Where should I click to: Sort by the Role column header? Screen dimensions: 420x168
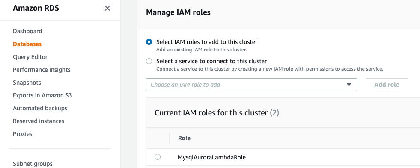click(x=184, y=138)
